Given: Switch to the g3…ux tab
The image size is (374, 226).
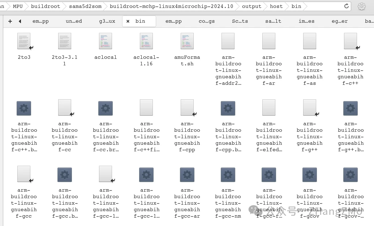Looking at the screenshot, I should click(x=107, y=21).
